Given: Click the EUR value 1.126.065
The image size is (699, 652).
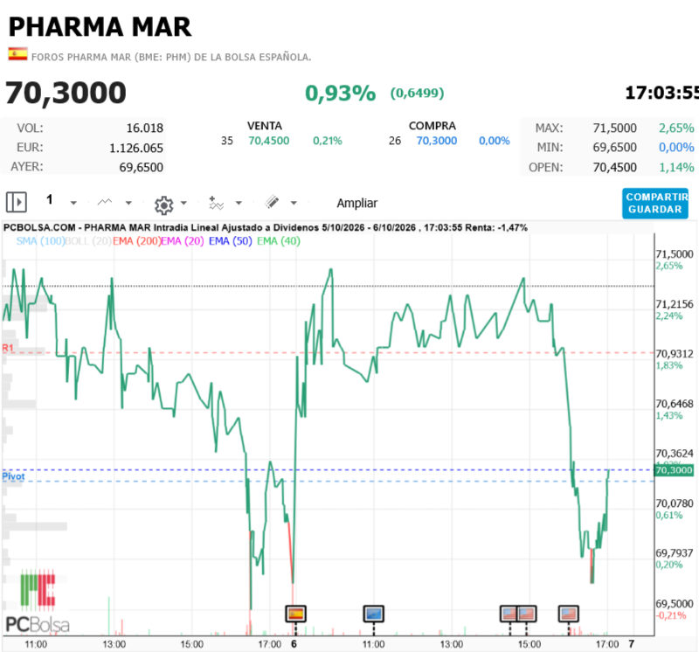Looking at the screenshot, I should click(136, 148).
